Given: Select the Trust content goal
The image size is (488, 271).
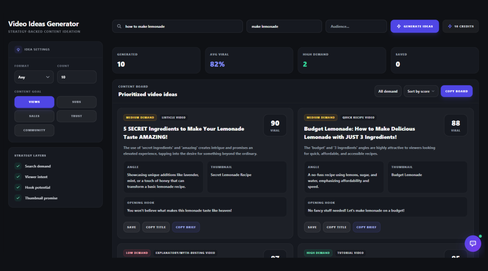Looking at the screenshot, I should [77, 116].
